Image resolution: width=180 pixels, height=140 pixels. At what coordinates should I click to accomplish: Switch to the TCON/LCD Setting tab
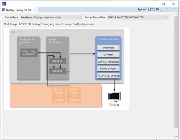click(29, 24)
